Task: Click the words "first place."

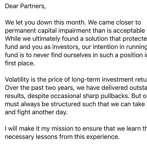Action: [20, 63]
